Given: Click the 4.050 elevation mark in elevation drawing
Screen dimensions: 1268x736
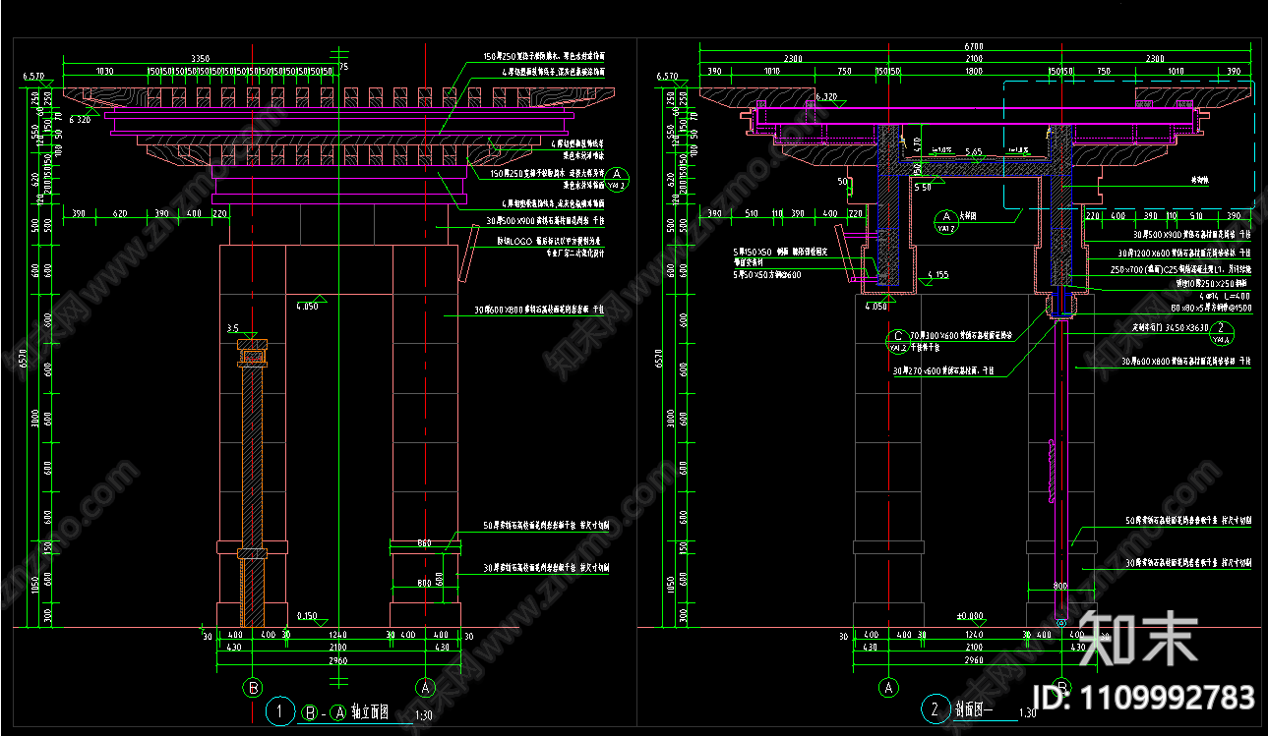Looking at the screenshot, I should tap(309, 307).
